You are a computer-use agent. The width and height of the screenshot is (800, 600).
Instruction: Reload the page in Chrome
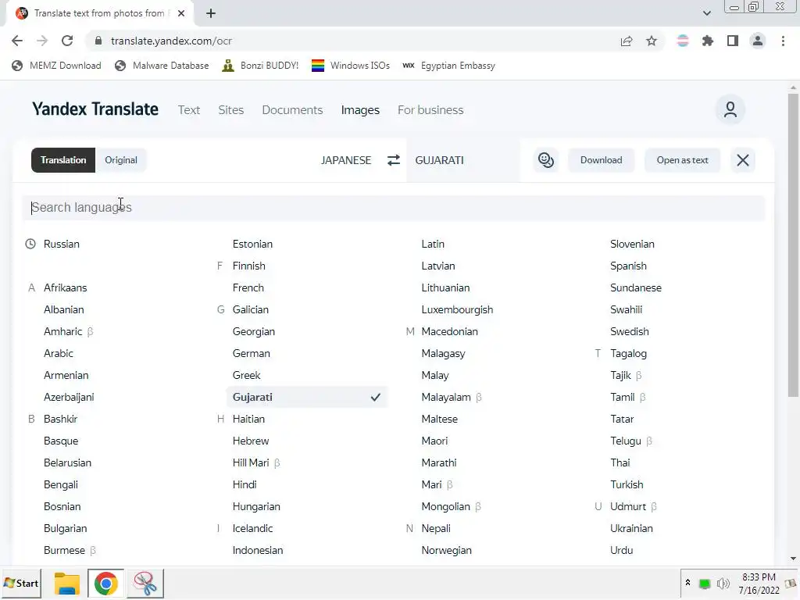(67, 41)
